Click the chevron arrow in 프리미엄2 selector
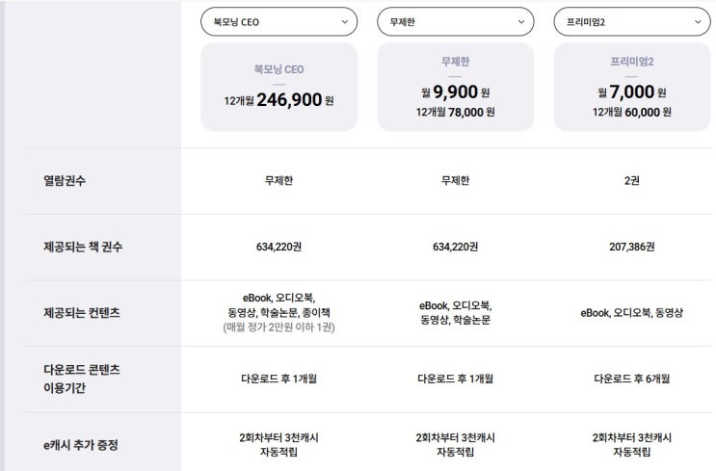This screenshot has height=471, width=716. point(698,21)
